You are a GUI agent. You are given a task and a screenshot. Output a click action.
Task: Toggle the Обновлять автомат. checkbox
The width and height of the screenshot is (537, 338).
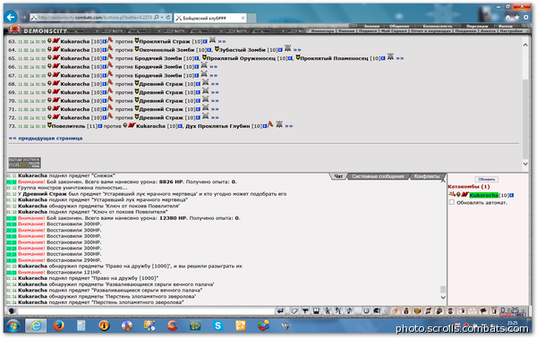coord(452,202)
